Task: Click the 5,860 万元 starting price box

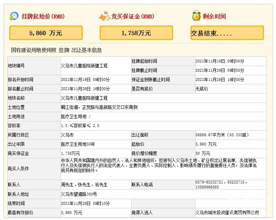Action: click(x=45, y=33)
